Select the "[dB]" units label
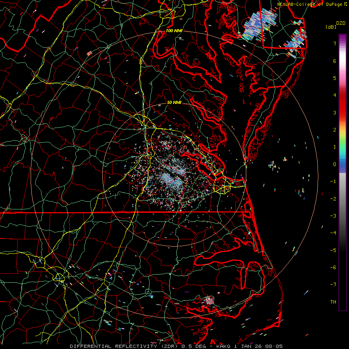 point(331,27)
